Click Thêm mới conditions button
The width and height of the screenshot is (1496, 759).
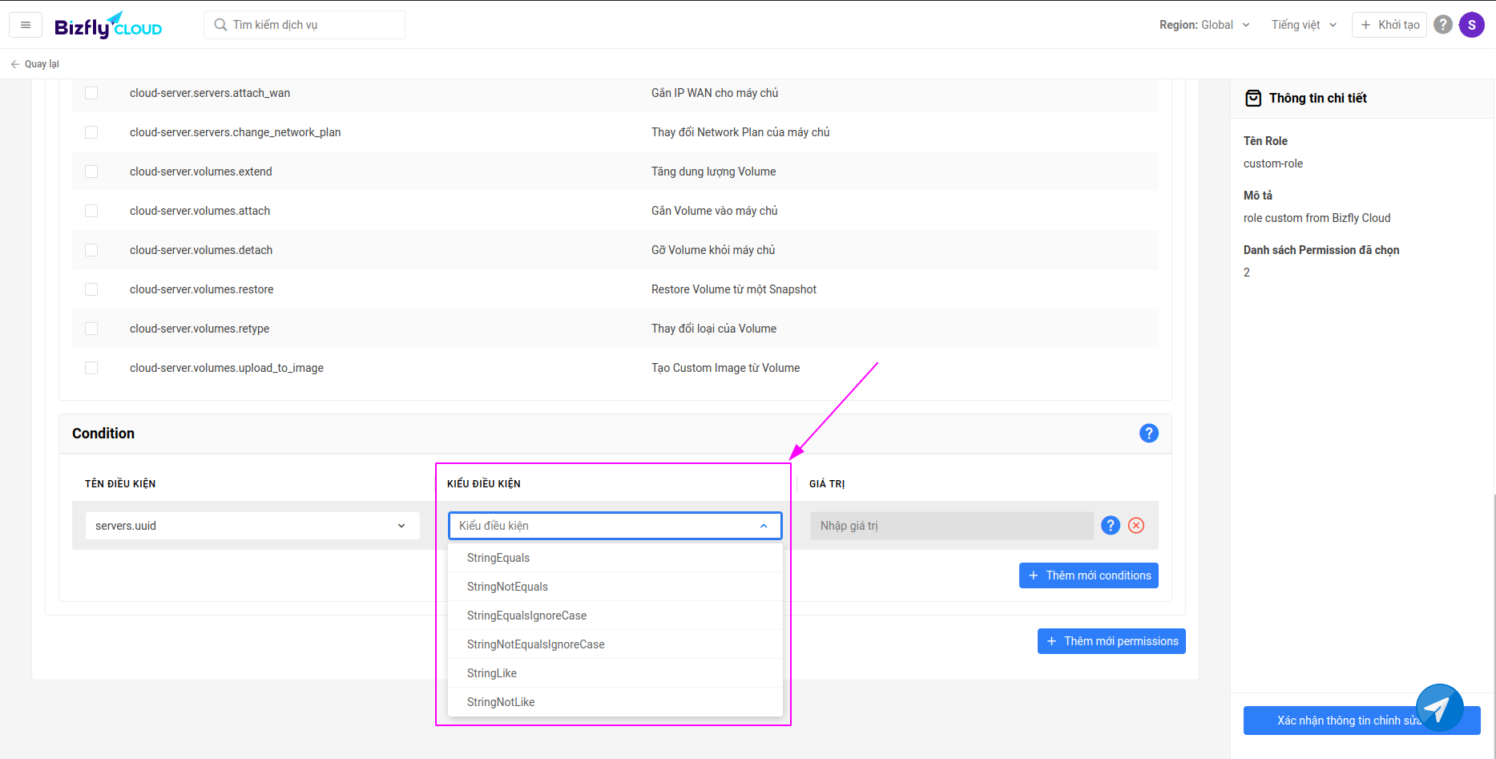1088,575
